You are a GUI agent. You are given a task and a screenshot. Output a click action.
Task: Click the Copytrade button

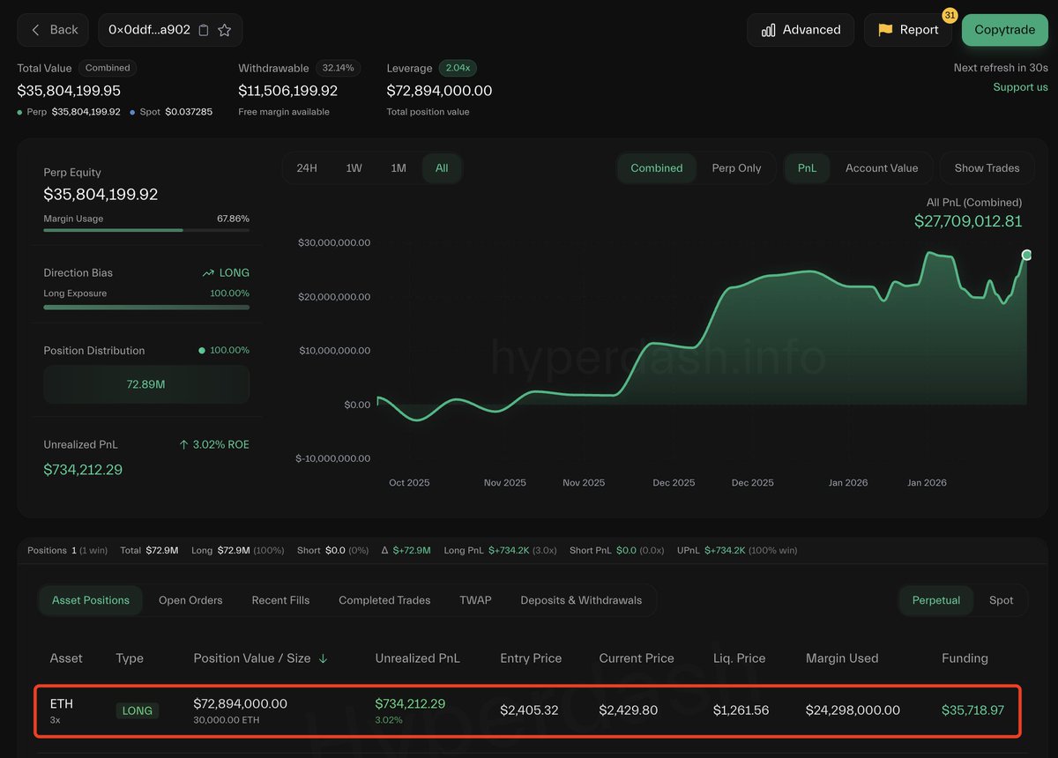click(1004, 29)
